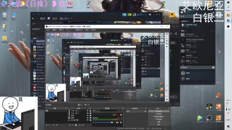232x130 pixels.
Task: Move the selected source down
Action: 83,125
